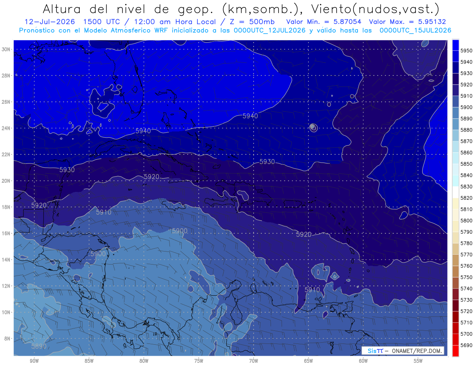Click the 85W longitude axis label

click(x=89, y=360)
